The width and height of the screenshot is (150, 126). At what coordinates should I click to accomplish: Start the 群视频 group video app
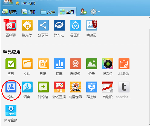76,64
